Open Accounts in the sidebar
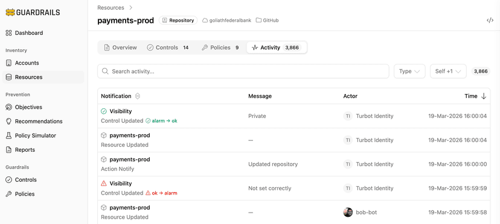The width and height of the screenshot is (500, 224). click(x=27, y=63)
